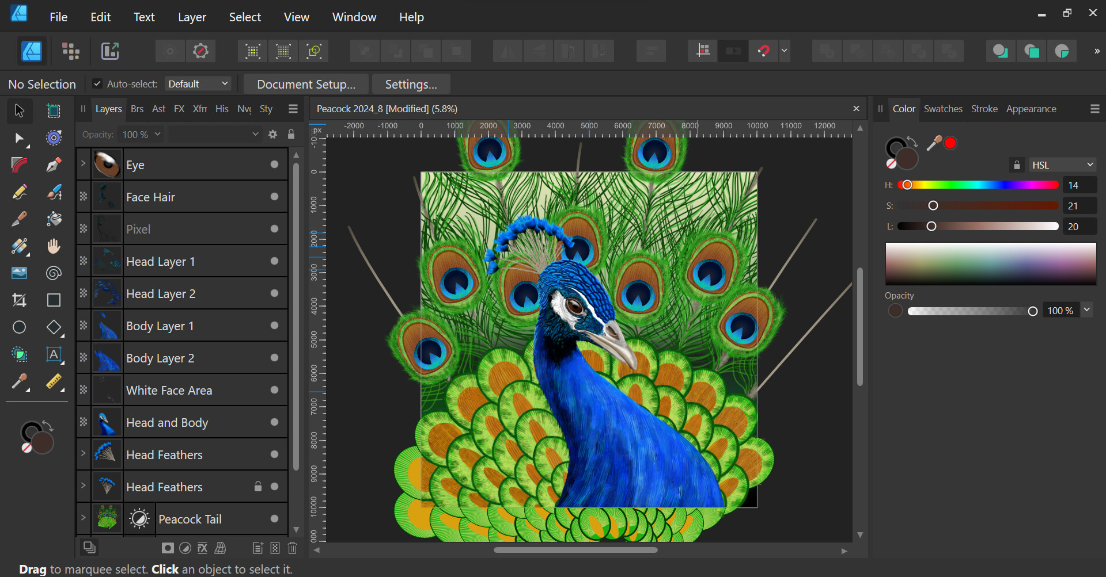The image size is (1106, 577).
Task: Expand the Eye layer group
Action: [83, 164]
